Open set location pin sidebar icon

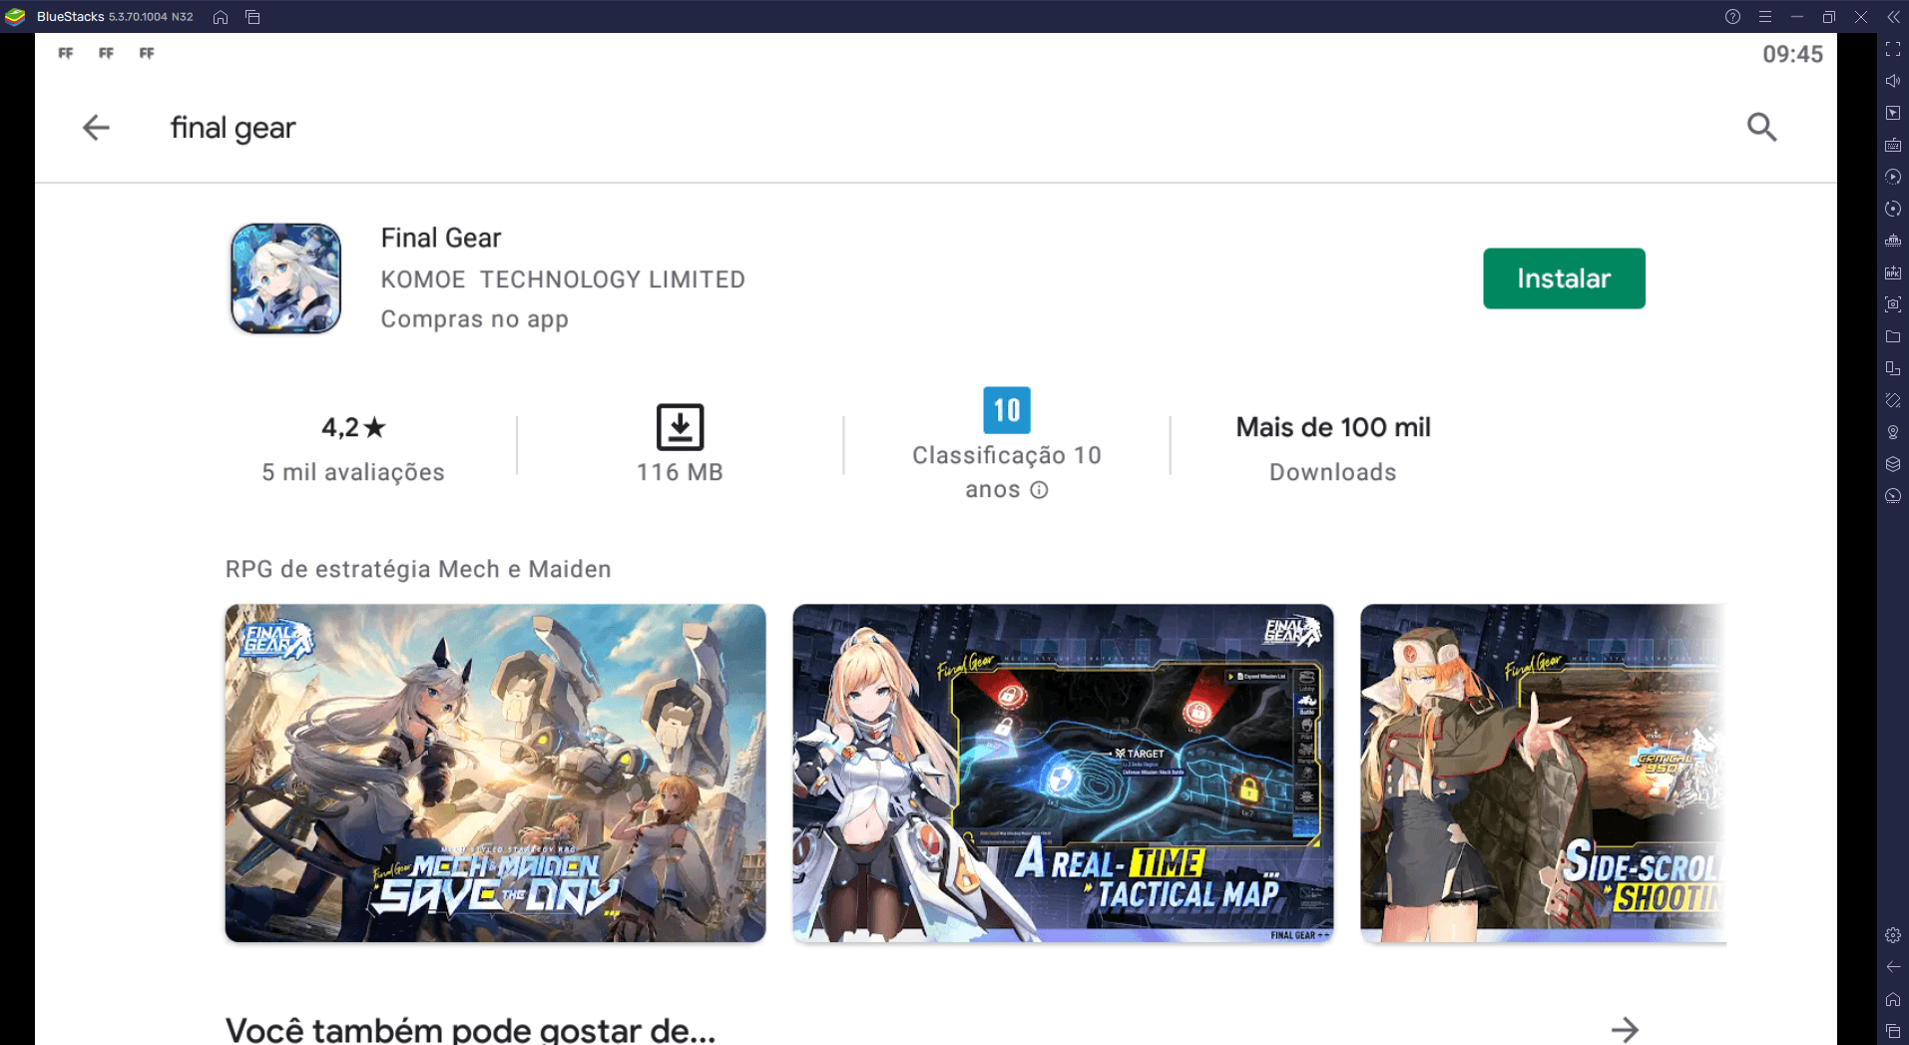pyautogui.click(x=1893, y=432)
